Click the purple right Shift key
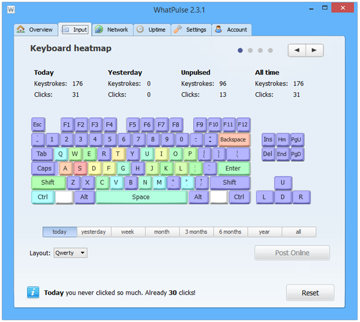This screenshot has height=322, width=360. click(230, 183)
